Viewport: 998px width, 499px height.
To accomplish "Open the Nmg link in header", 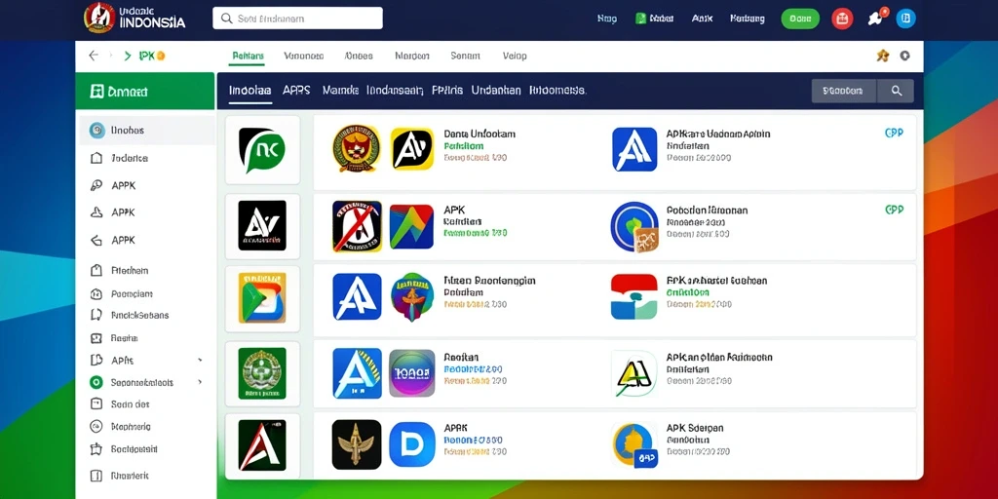I will (x=606, y=19).
